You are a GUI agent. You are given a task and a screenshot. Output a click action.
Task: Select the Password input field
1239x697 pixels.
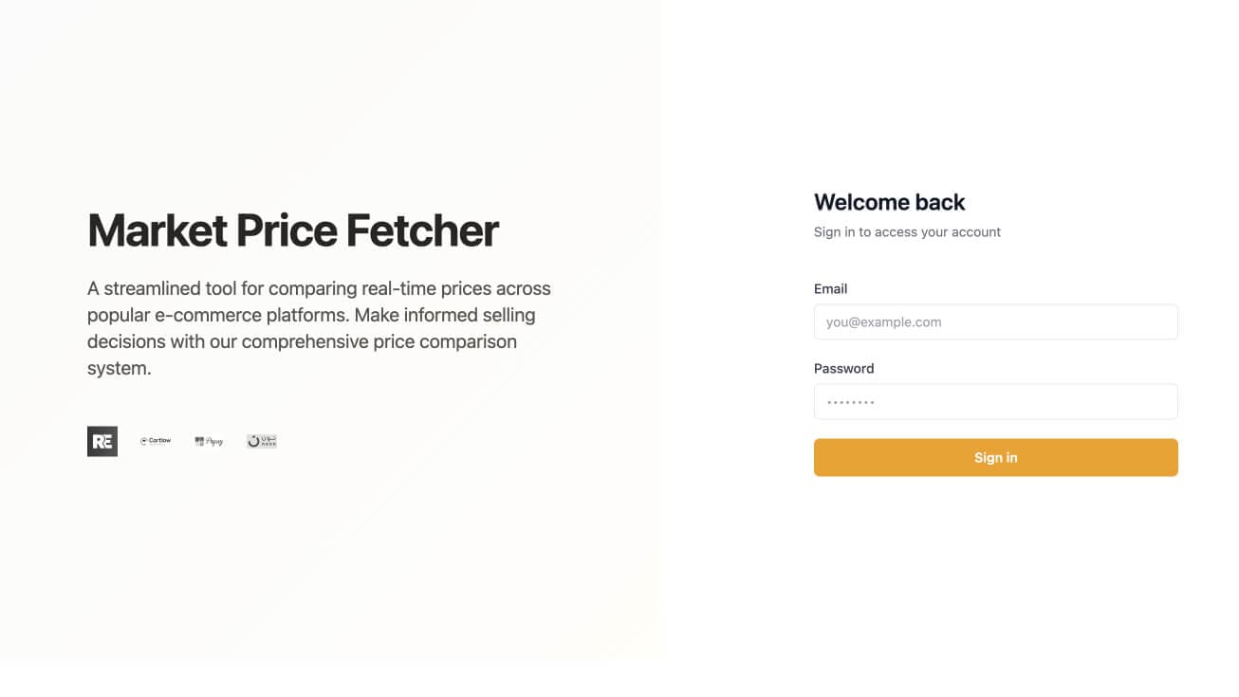point(996,401)
